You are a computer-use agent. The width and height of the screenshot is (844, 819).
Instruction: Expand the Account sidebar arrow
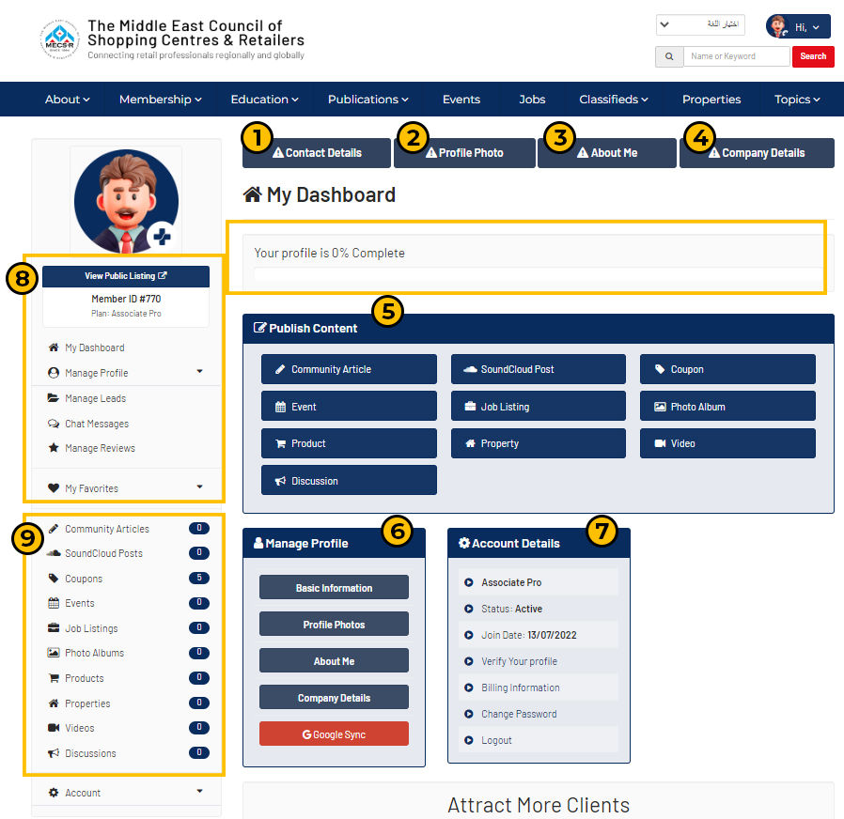[x=199, y=791]
